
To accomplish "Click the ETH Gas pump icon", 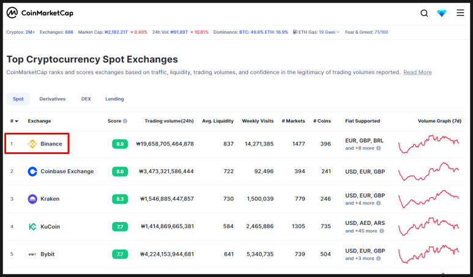I will coord(295,32).
